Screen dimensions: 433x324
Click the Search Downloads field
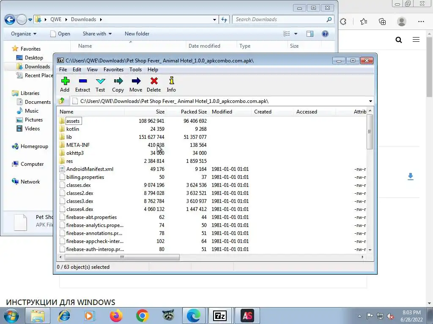(x=280, y=19)
